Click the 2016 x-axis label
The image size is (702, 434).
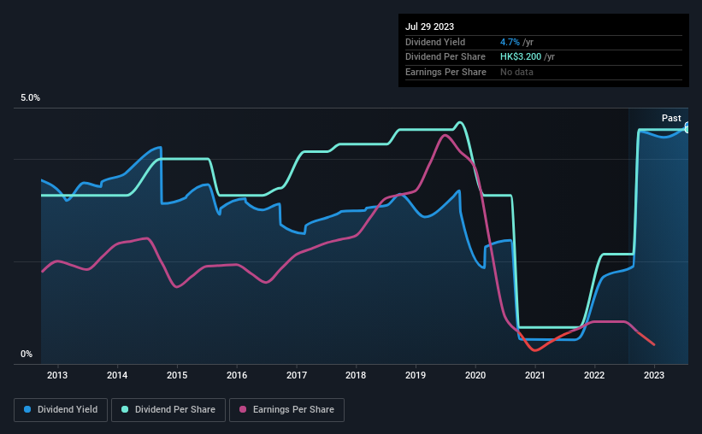pos(237,375)
